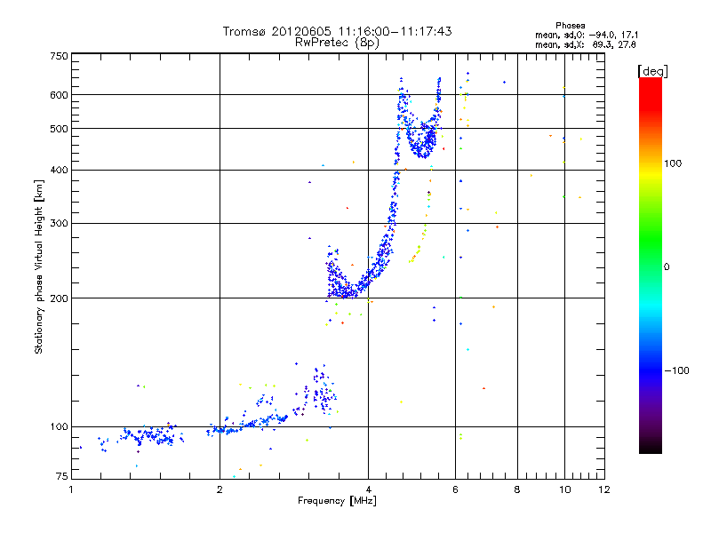Pick the black bottom of the phase colorbar

point(651,449)
